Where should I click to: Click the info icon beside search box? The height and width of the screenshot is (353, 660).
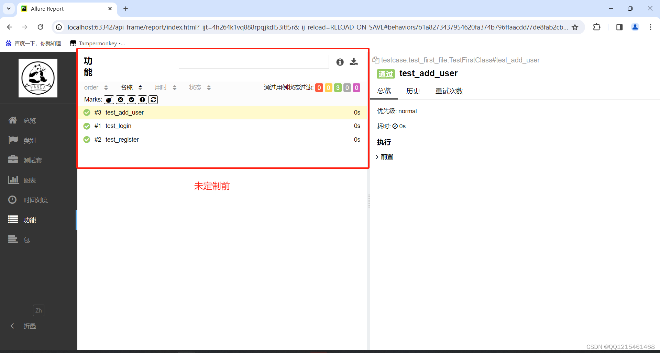(x=340, y=62)
